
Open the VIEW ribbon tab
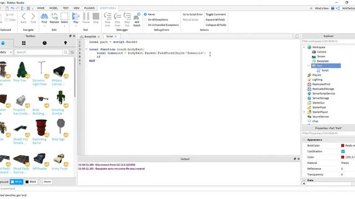pos(77,8)
